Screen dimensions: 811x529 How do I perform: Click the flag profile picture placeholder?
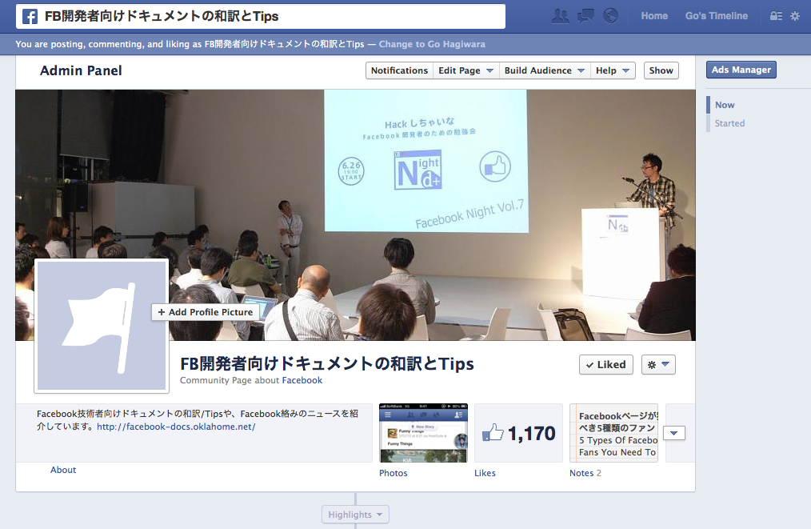[102, 326]
